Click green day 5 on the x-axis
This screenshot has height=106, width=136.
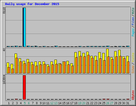click(25, 103)
